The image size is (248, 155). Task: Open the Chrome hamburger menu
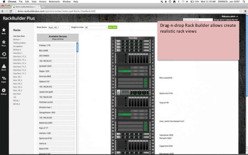point(245,11)
